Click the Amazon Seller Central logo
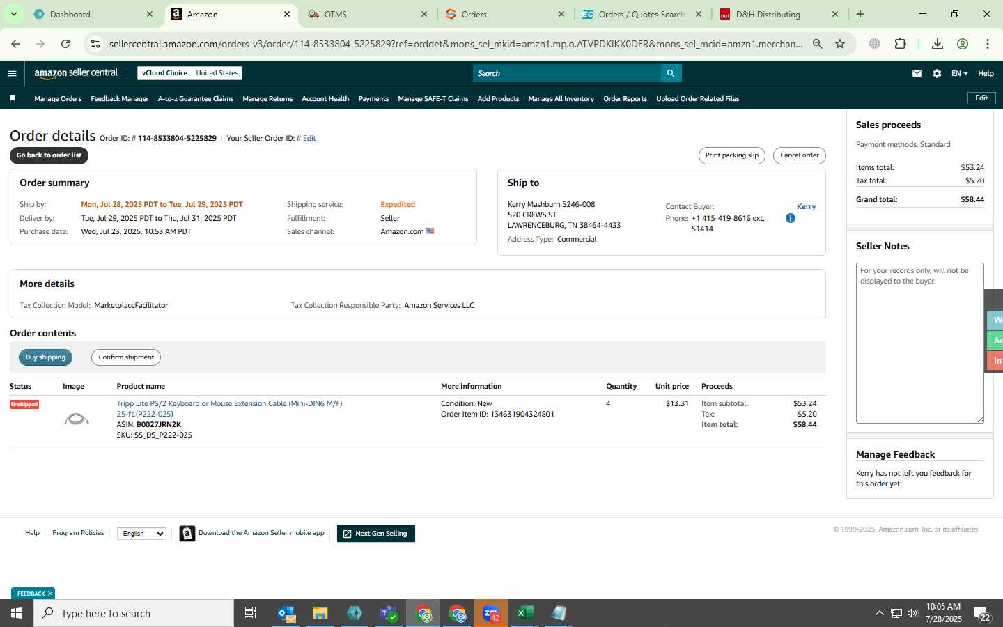The height and width of the screenshot is (627, 1003). (x=76, y=73)
